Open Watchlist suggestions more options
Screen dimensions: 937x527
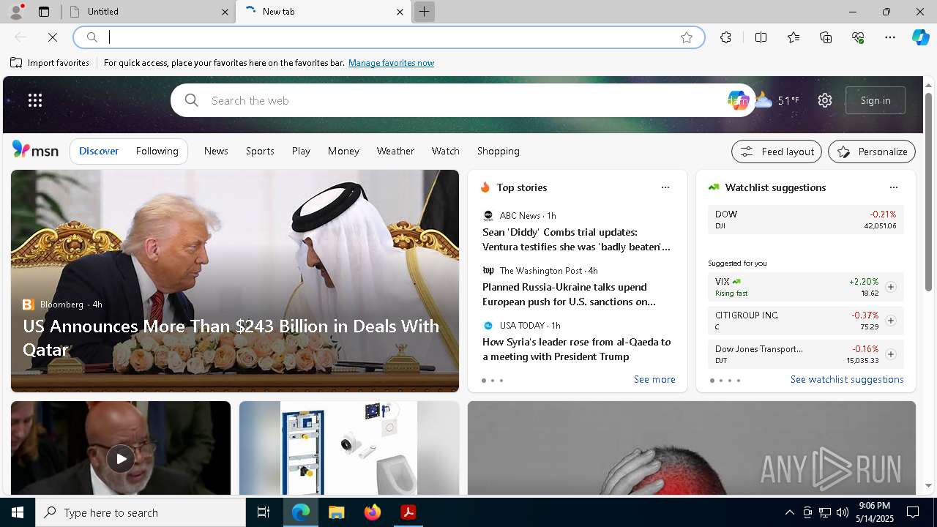click(x=894, y=187)
